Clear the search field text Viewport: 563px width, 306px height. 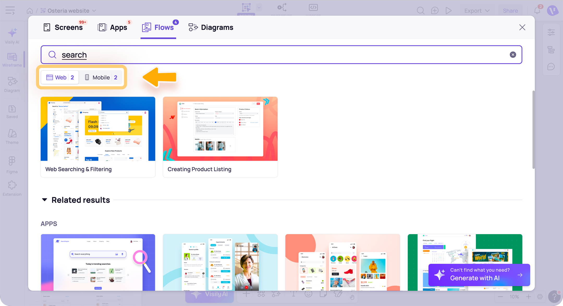(513, 55)
